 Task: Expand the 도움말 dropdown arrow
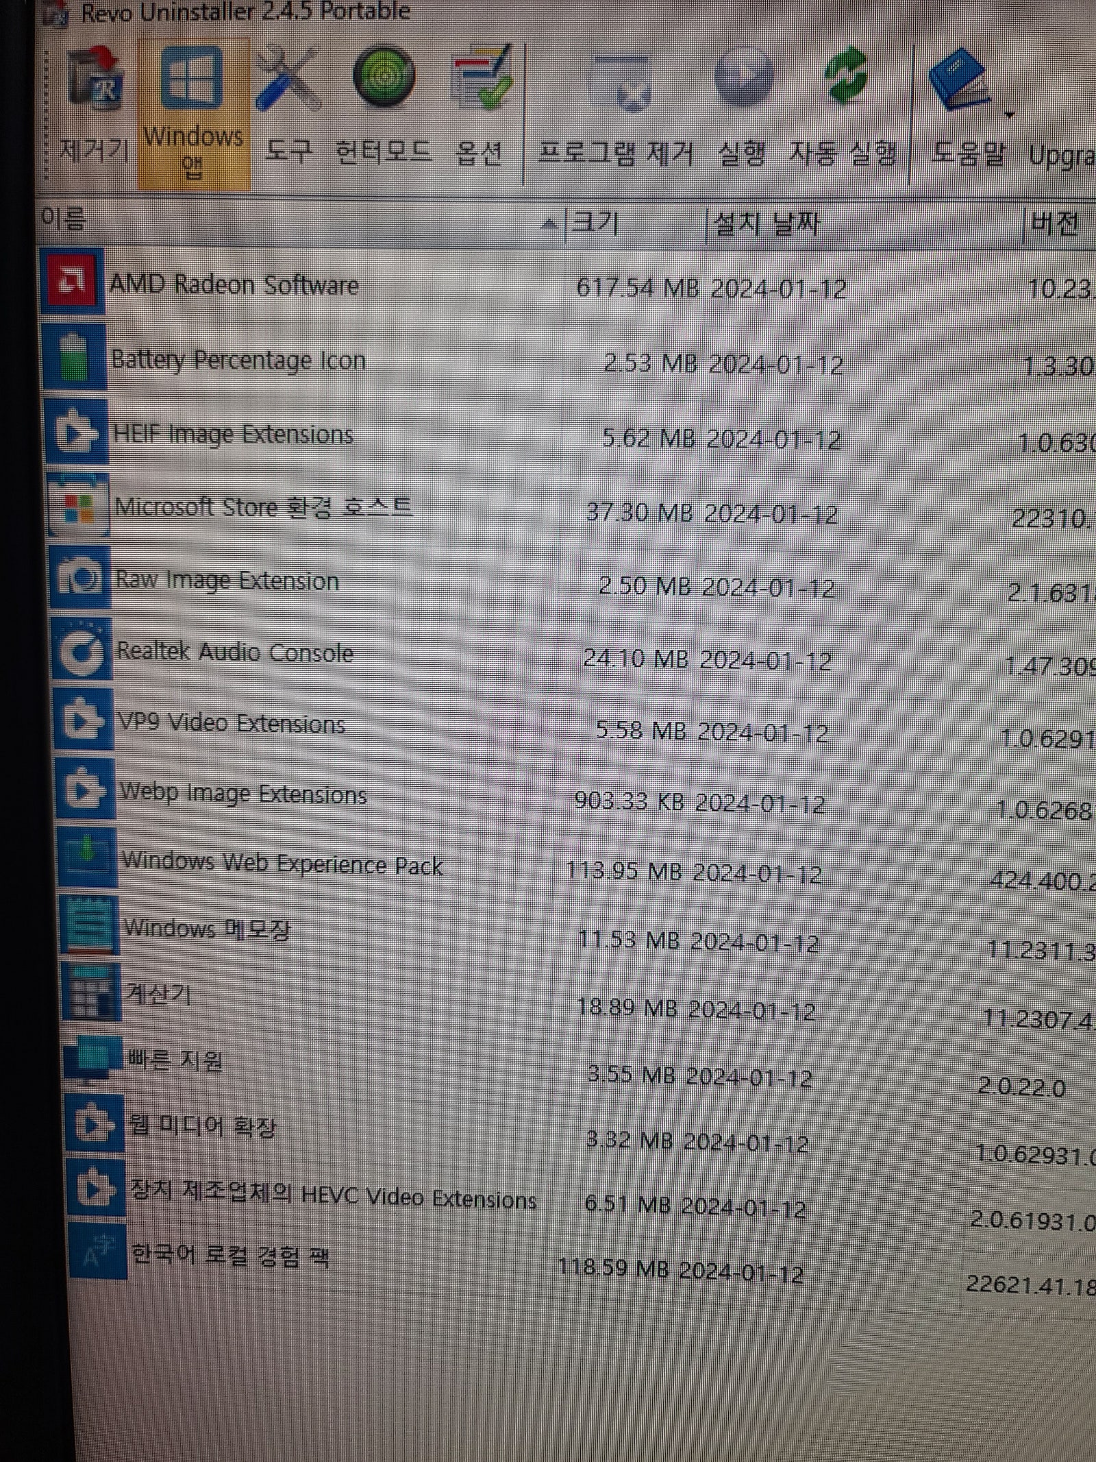pyautogui.click(x=1009, y=115)
